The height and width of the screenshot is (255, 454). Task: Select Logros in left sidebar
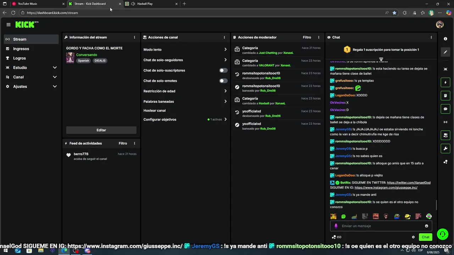(31, 58)
